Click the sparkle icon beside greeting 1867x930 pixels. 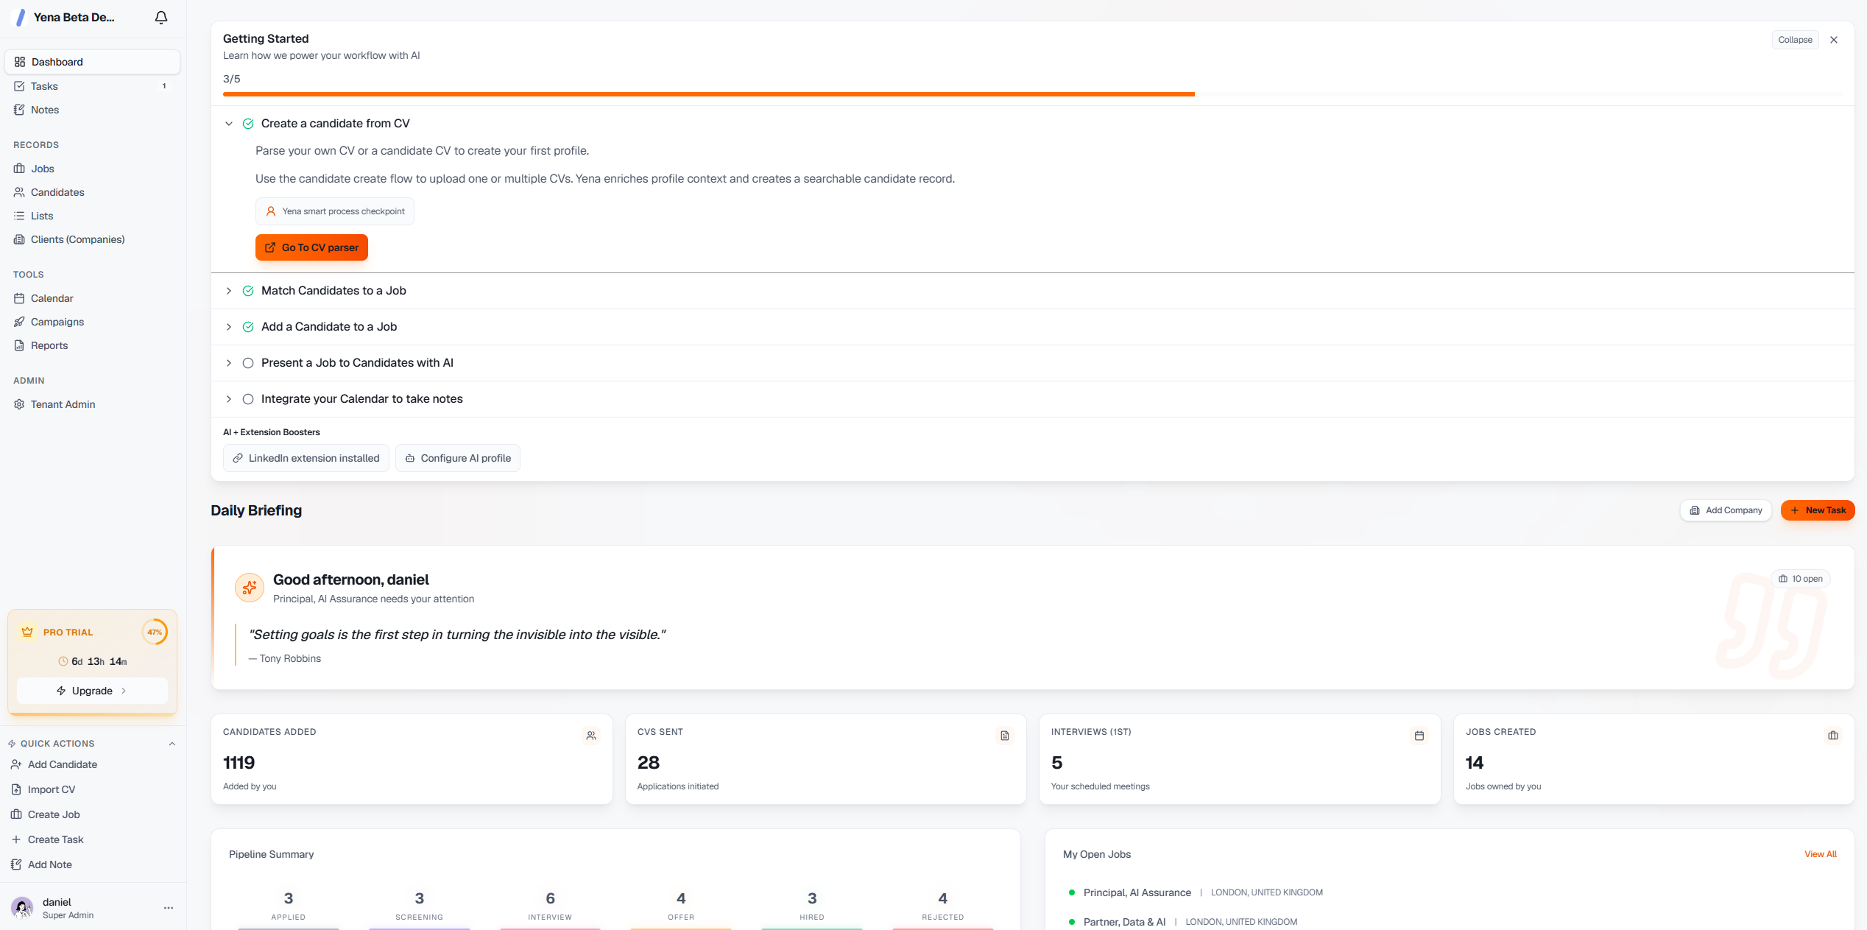(250, 588)
